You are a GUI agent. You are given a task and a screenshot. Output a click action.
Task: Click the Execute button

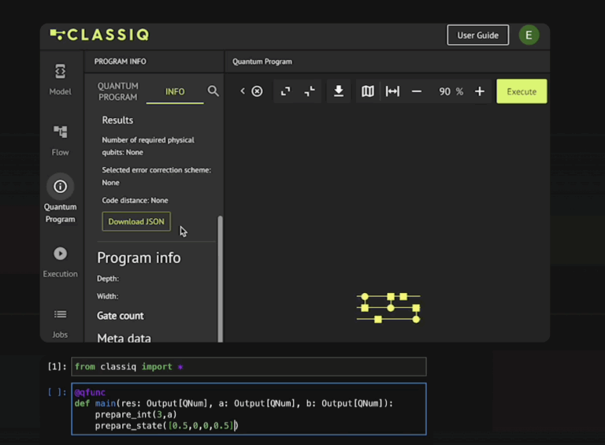pyautogui.click(x=521, y=91)
